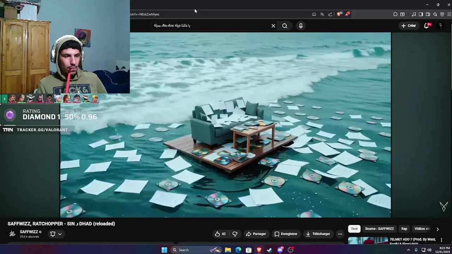Open browser extensions puzzle icon
Image resolution: width=452 pixels, height=254 pixels.
395,14
